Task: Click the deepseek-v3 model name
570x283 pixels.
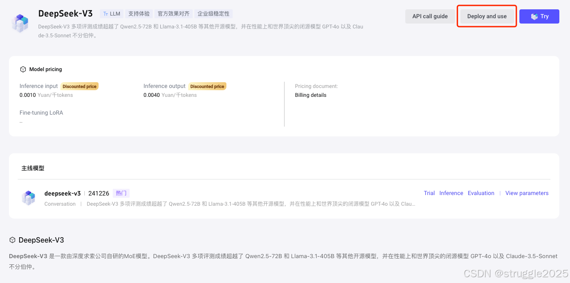Action: click(x=63, y=193)
